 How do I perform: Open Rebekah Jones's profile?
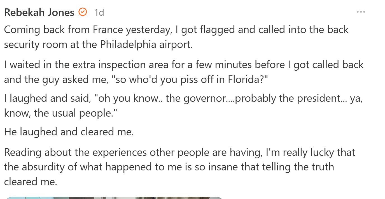click(39, 12)
